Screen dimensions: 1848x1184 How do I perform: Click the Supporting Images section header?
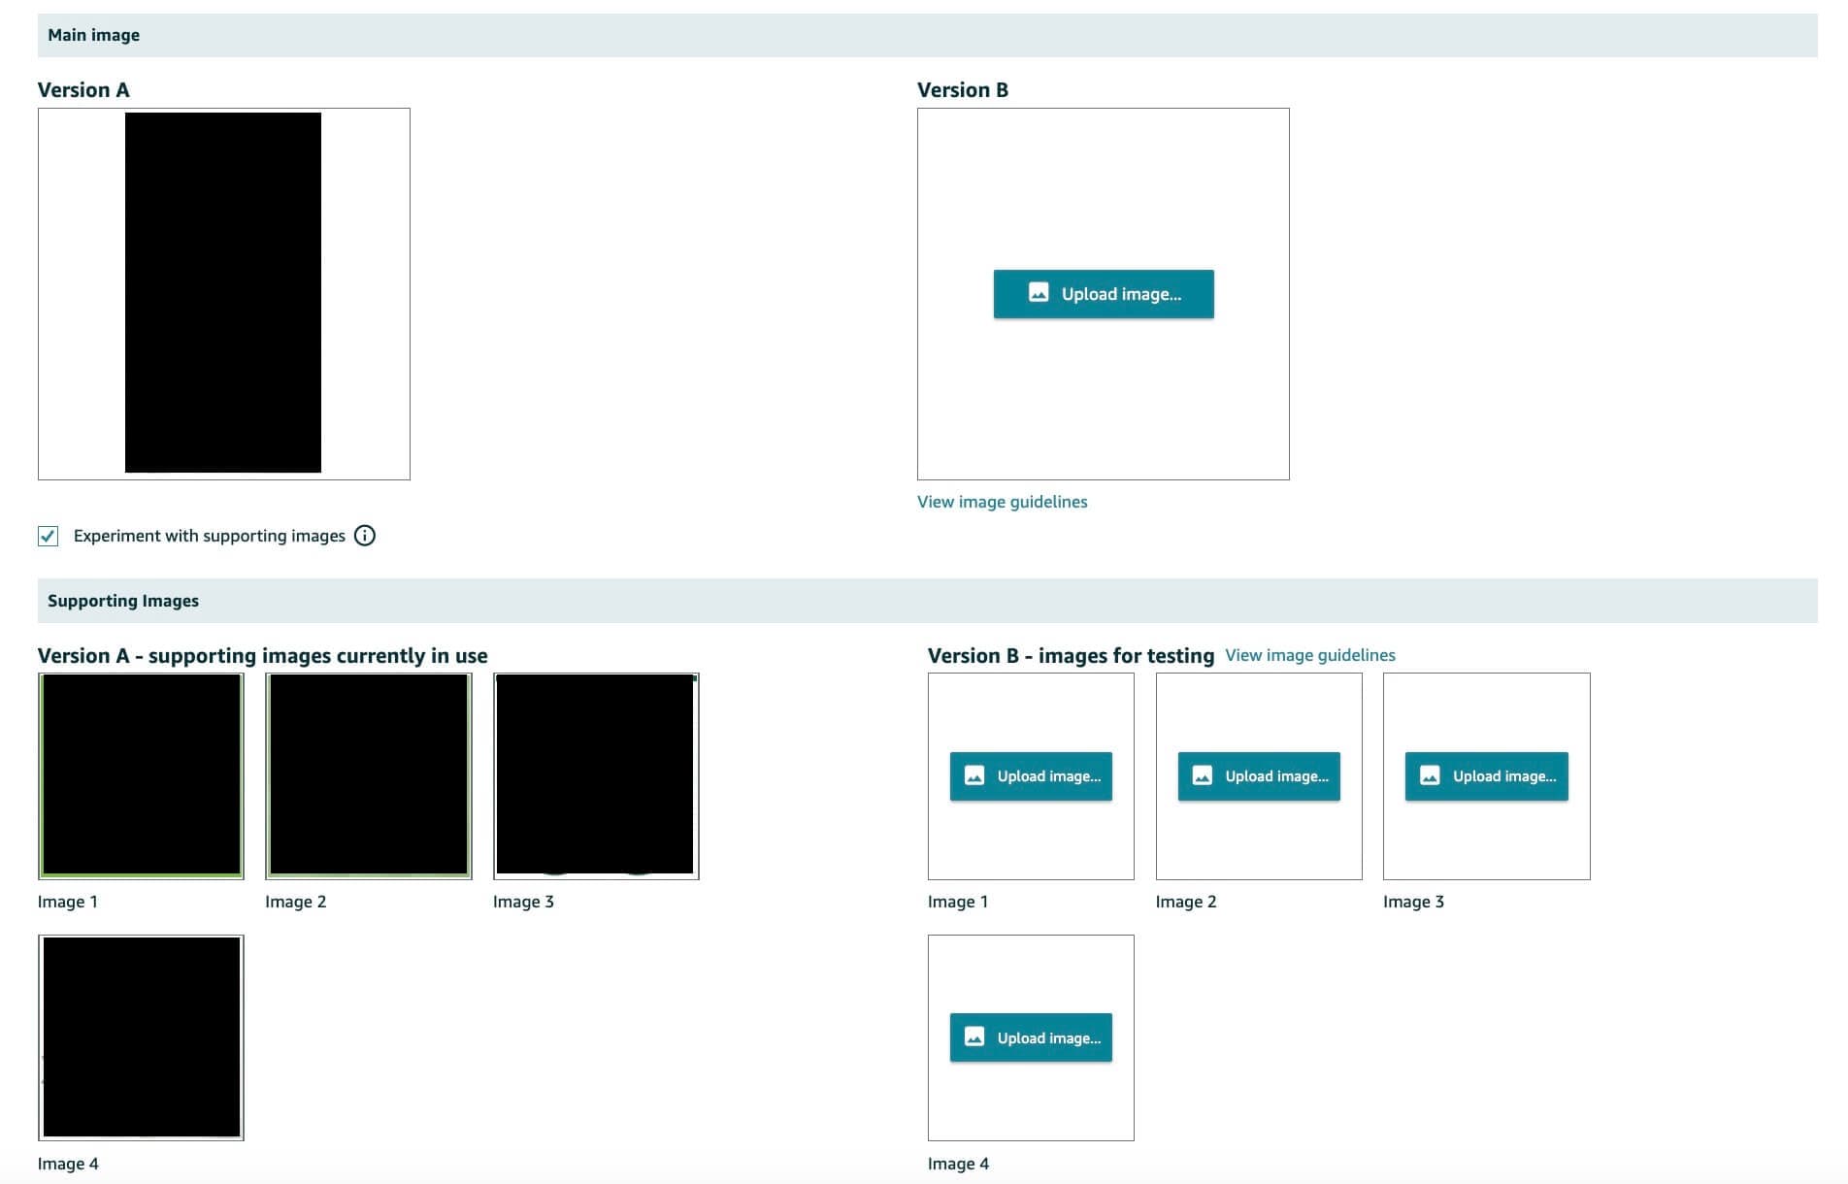[123, 601]
